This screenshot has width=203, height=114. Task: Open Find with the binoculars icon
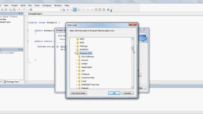click(x=31, y=9)
